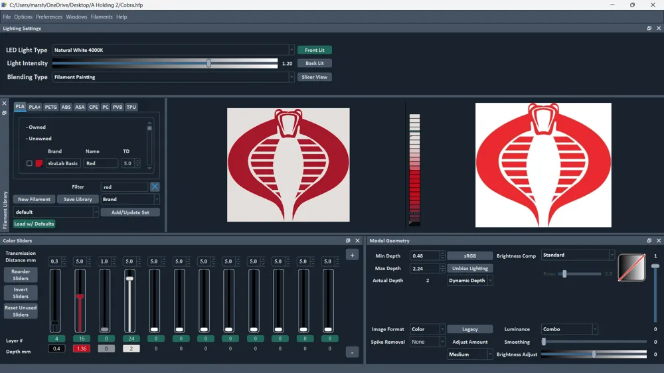The height and width of the screenshot is (373, 664).
Task: Switch to the PETG filament tab
Action: click(x=51, y=107)
